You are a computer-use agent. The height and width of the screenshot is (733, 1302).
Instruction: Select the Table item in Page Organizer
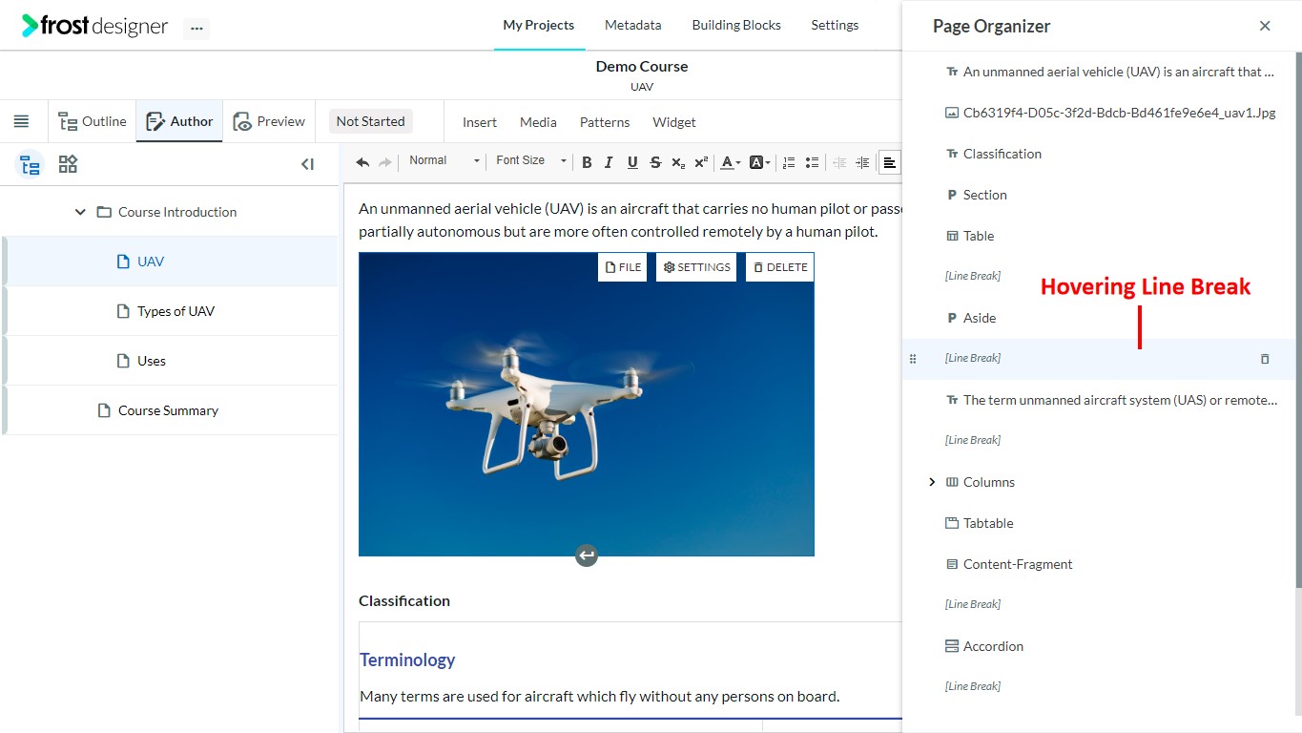[1099, 236]
